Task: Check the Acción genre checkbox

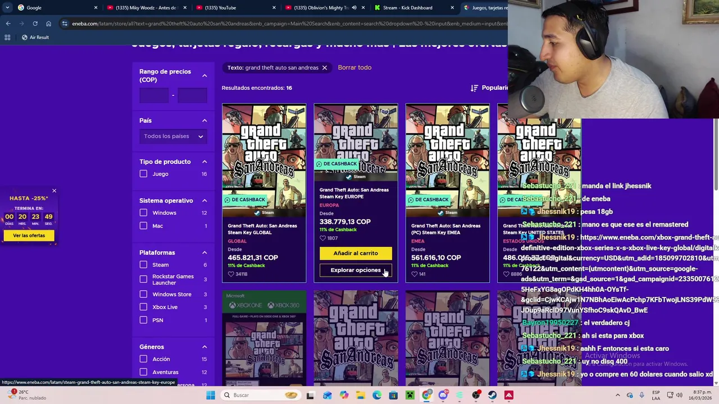Action: pyautogui.click(x=143, y=359)
